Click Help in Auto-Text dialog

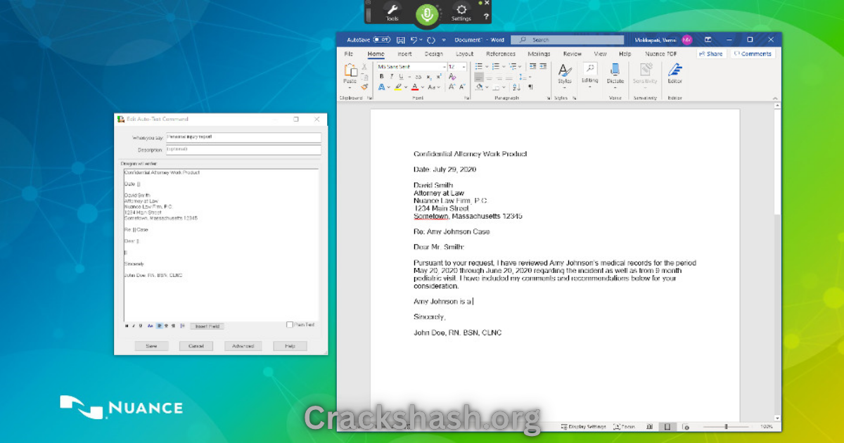click(x=290, y=346)
